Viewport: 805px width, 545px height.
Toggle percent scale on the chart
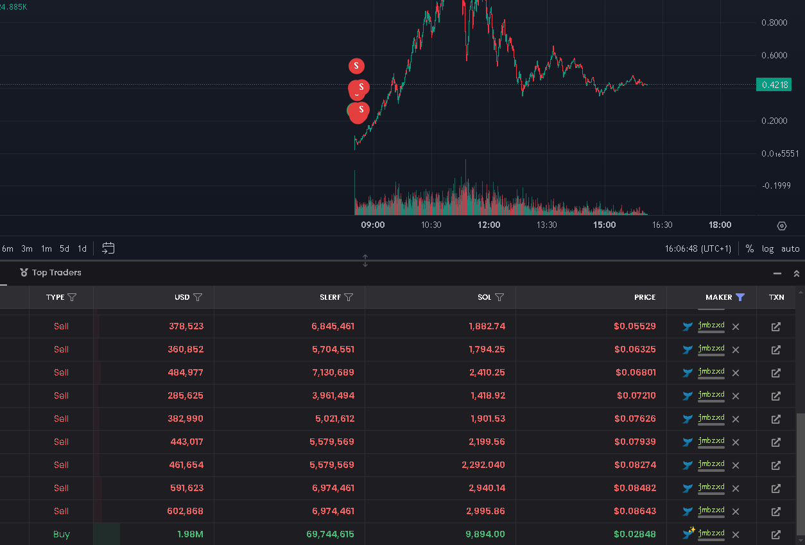(x=749, y=248)
